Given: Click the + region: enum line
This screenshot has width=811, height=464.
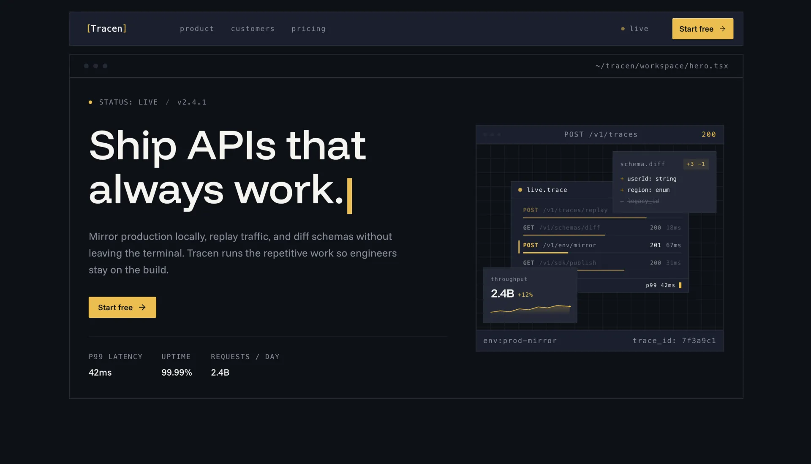Looking at the screenshot, I should 645,190.
